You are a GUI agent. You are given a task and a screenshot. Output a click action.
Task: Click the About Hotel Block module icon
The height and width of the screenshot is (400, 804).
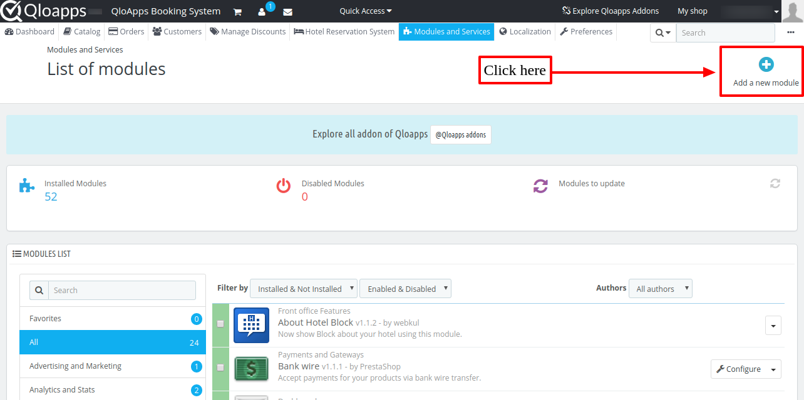251,326
